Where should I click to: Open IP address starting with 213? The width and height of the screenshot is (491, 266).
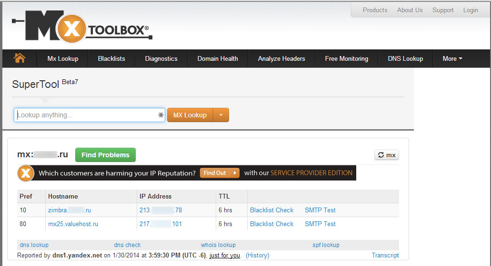(x=160, y=210)
